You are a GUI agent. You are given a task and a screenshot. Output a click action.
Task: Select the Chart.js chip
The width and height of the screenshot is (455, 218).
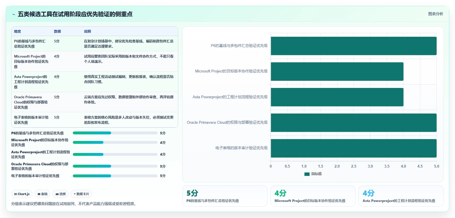[x=22, y=194]
